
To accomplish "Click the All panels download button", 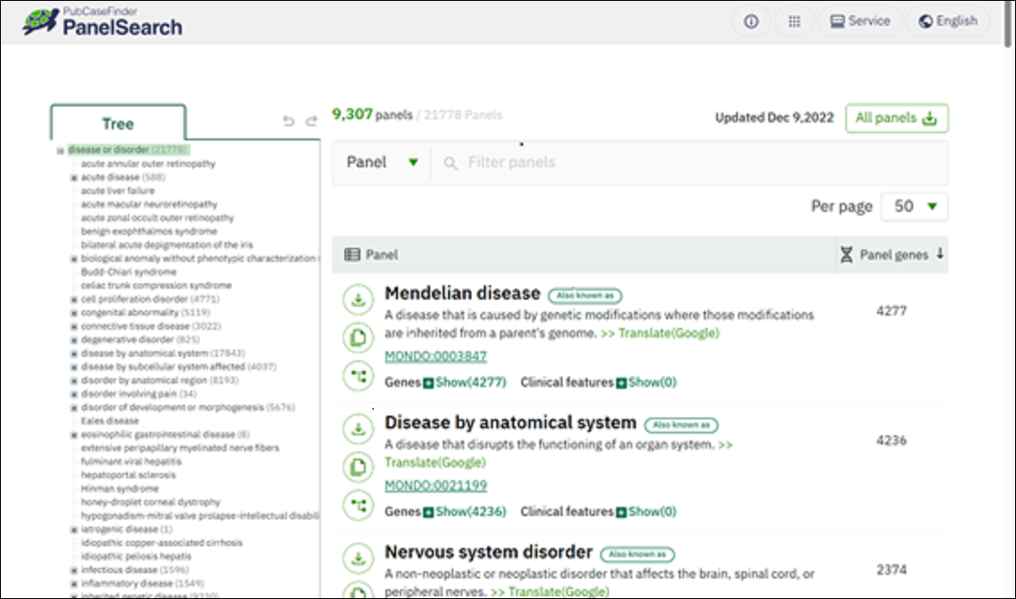I will pyautogui.click(x=896, y=118).
